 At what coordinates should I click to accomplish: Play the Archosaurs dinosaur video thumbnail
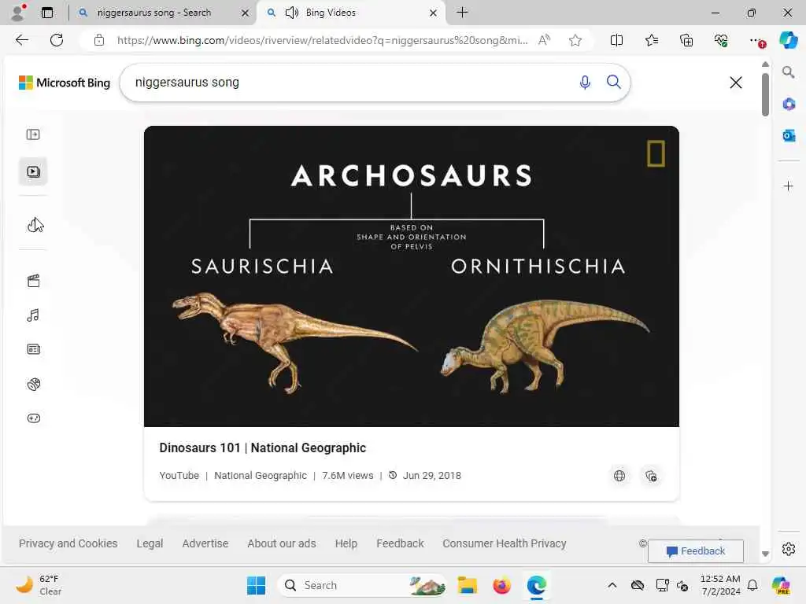click(x=411, y=276)
